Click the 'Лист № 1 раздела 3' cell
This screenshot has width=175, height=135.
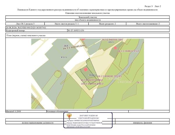coord(25,24)
